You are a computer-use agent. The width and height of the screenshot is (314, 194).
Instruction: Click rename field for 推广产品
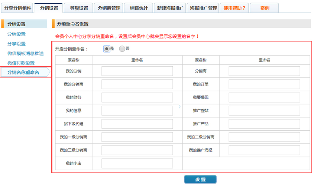tap(264, 124)
